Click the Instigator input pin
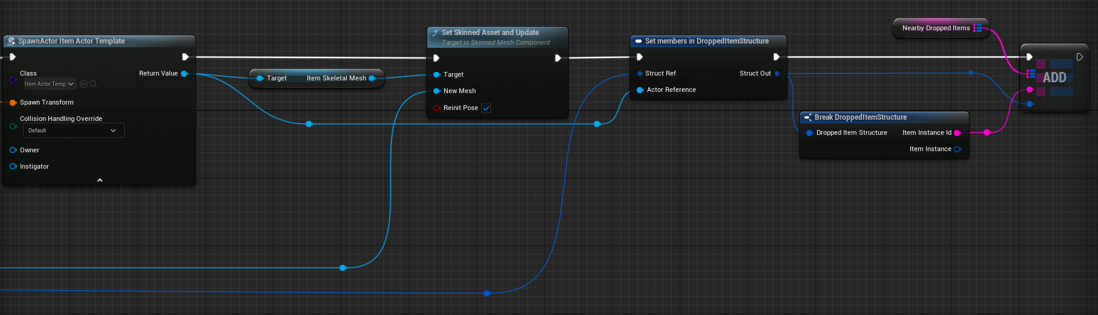 pyautogui.click(x=13, y=166)
